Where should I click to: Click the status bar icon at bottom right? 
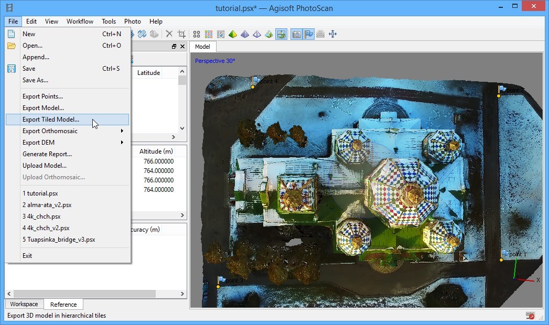pos(530,316)
